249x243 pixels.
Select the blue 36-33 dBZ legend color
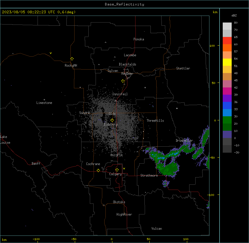pos(227,105)
